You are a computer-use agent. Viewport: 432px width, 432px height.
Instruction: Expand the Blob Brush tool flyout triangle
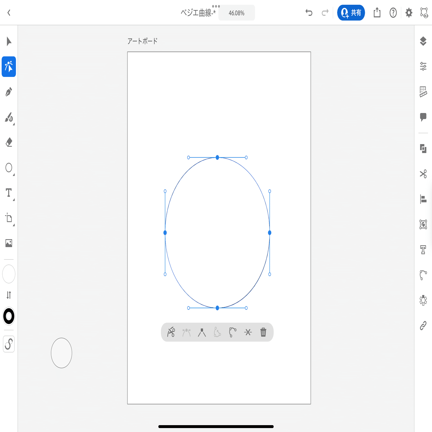click(x=14, y=124)
